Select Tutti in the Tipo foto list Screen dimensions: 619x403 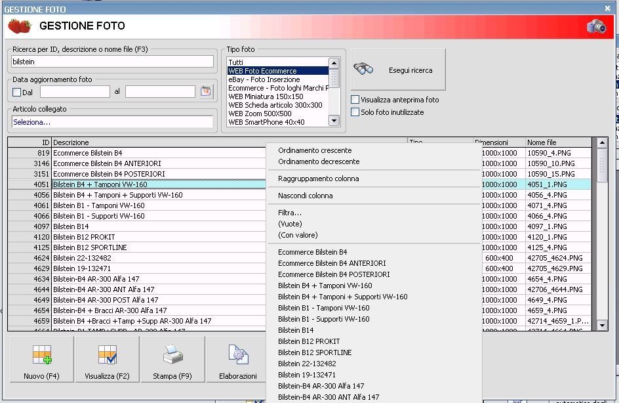point(278,62)
